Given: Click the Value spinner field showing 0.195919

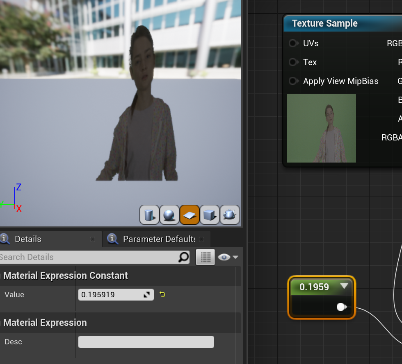Looking at the screenshot, I should 110,295.
